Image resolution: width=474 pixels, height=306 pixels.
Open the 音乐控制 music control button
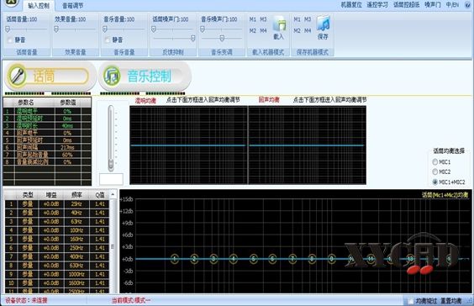coord(145,76)
